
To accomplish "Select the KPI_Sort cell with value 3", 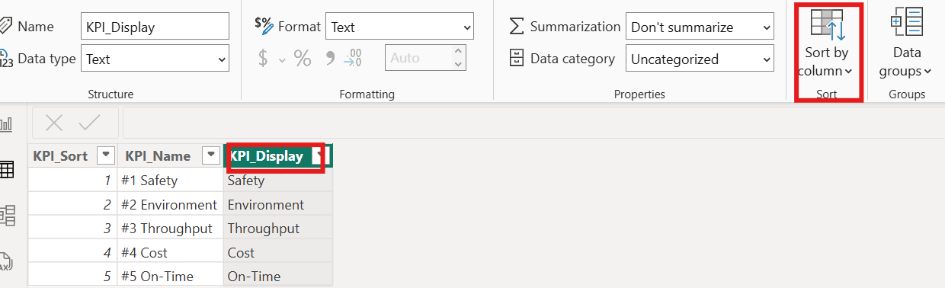I will click(x=73, y=229).
